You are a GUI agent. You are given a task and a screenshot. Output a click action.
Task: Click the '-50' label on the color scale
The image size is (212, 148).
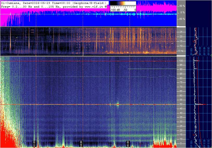(125, 10)
